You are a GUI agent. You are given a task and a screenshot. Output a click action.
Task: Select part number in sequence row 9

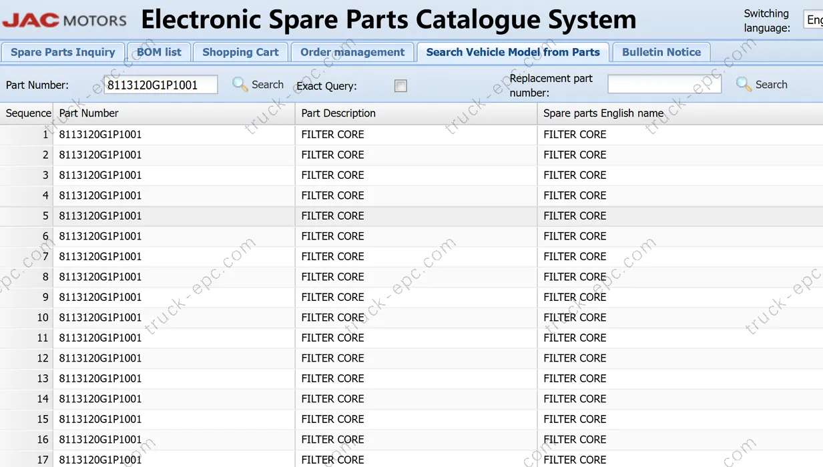pos(100,298)
